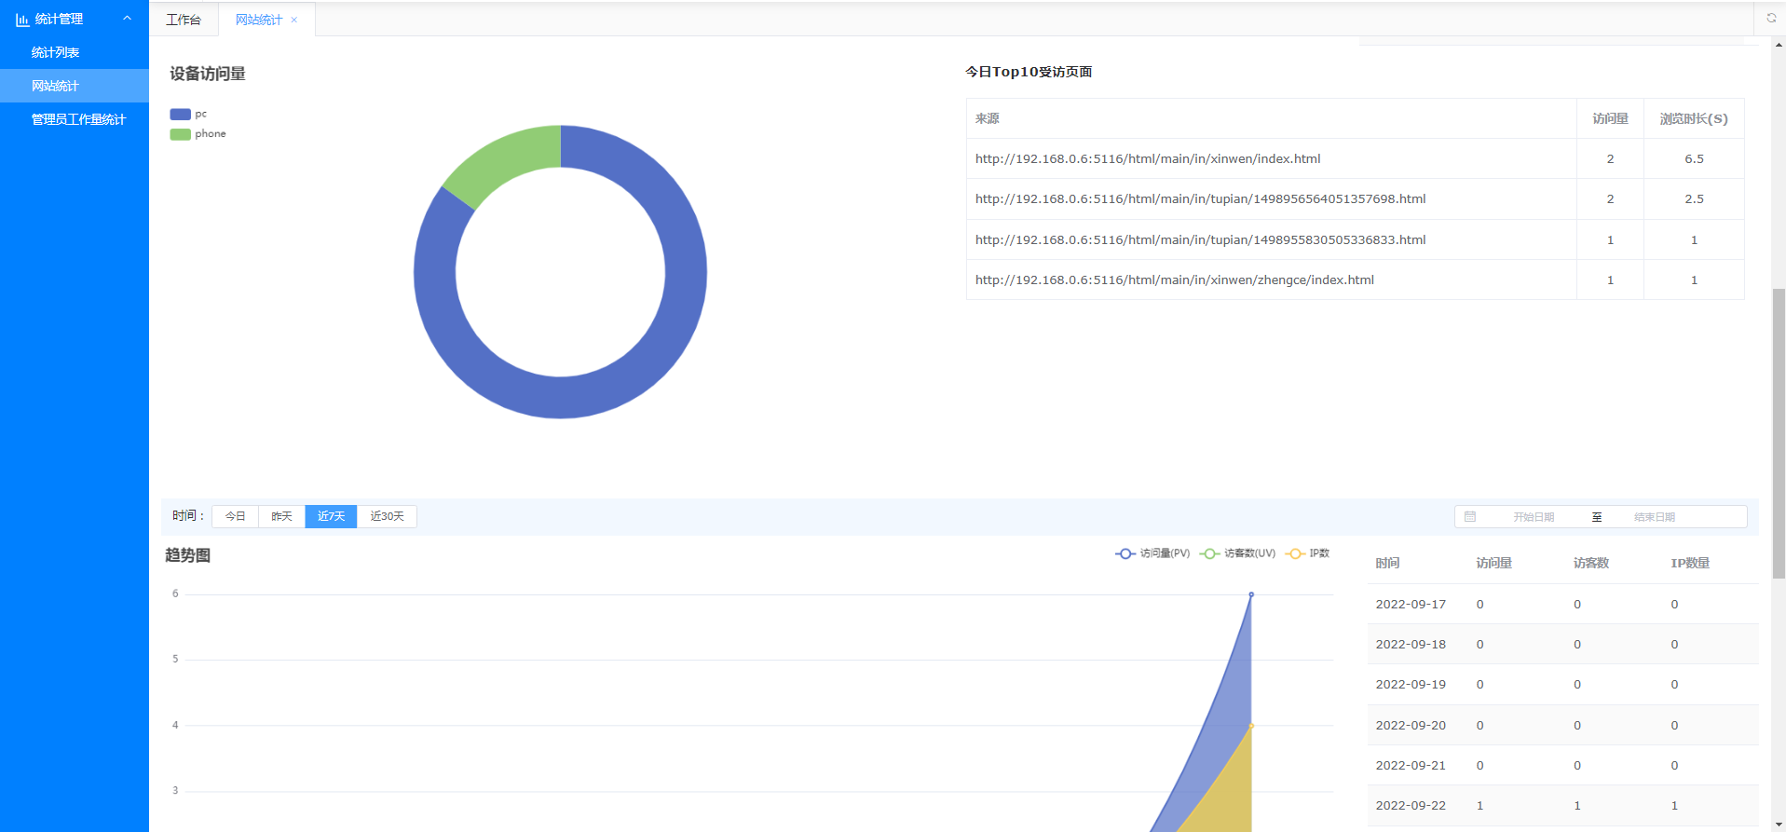Image resolution: width=1786 pixels, height=832 pixels.
Task: Click the refresh icon at top right
Action: point(1771,18)
